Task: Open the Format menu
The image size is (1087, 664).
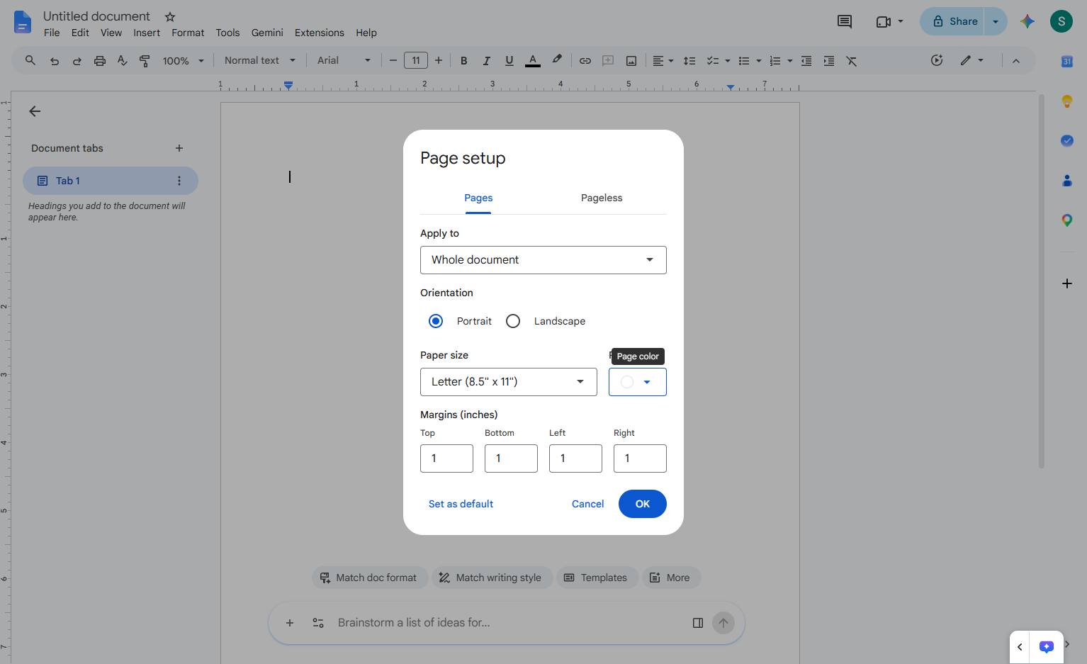Action: pos(188,33)
